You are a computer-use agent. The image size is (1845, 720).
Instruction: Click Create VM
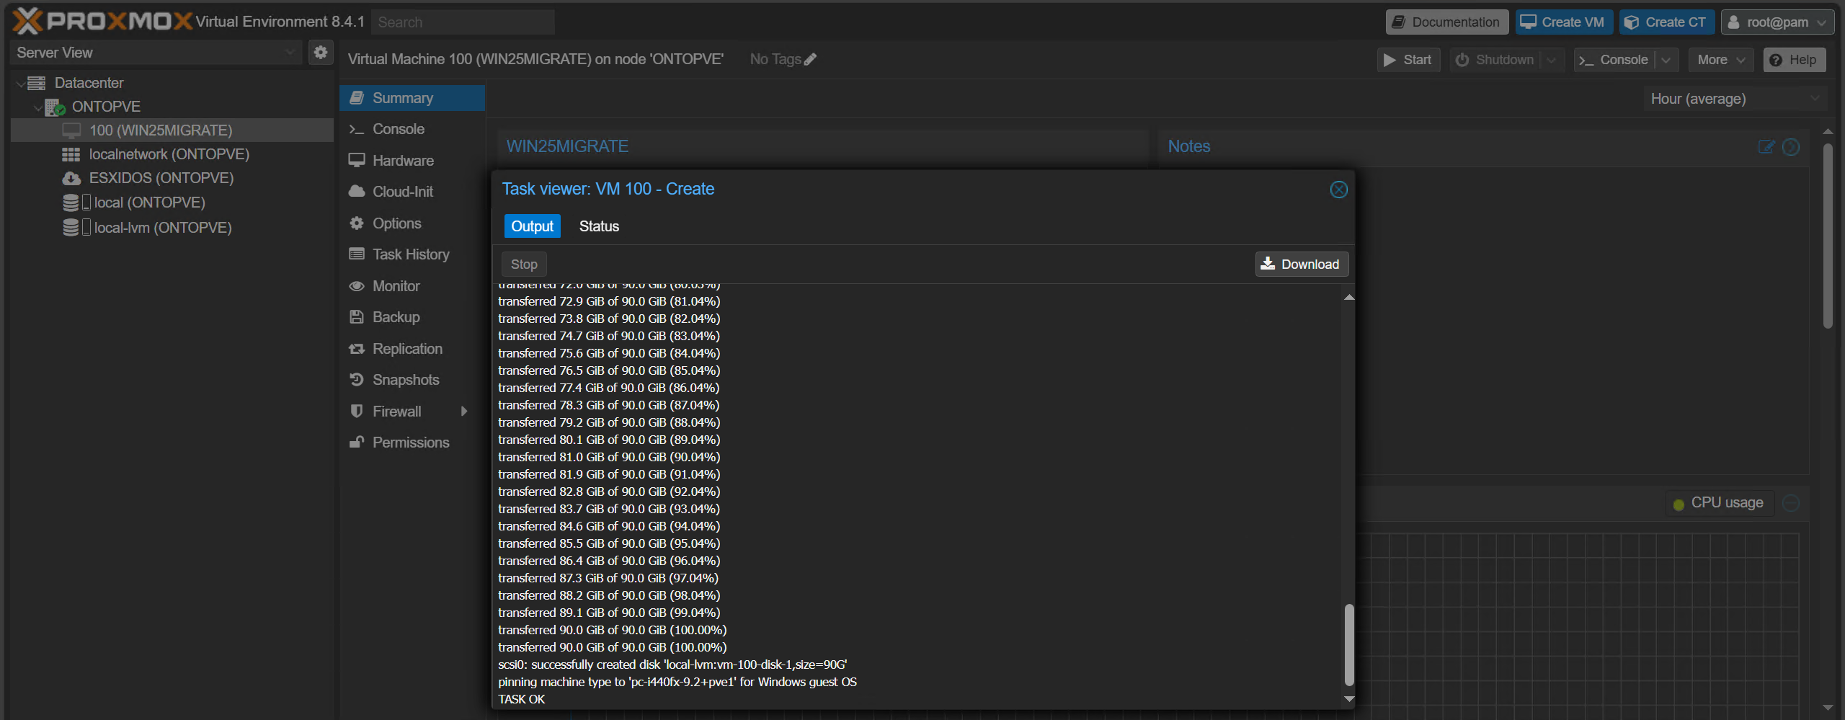click(x=1564, y=22)
